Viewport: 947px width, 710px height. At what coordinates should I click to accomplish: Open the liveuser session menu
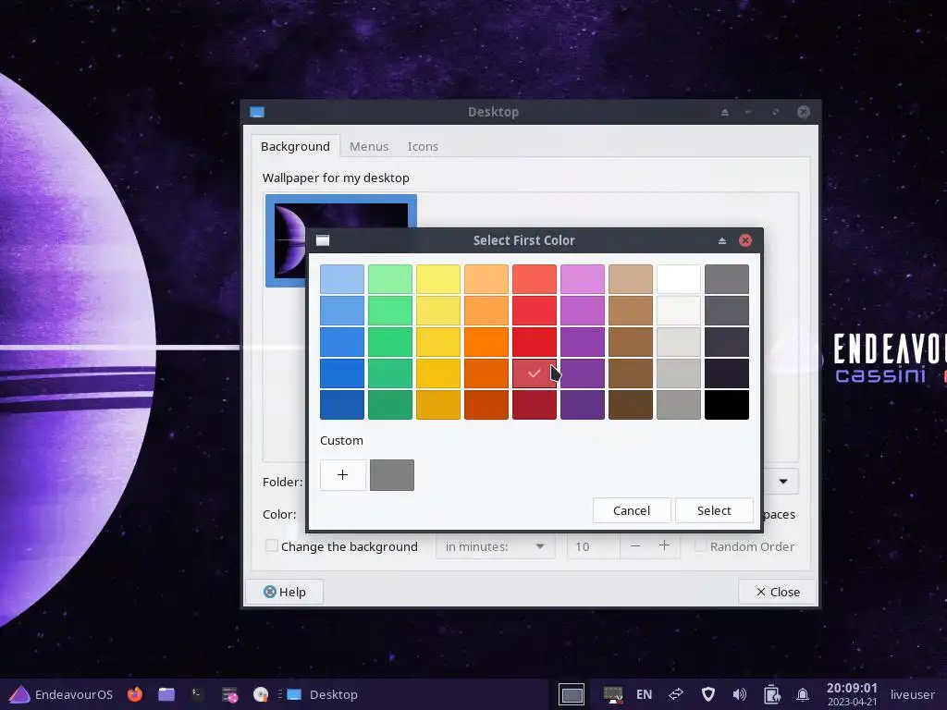click(912, 694)
